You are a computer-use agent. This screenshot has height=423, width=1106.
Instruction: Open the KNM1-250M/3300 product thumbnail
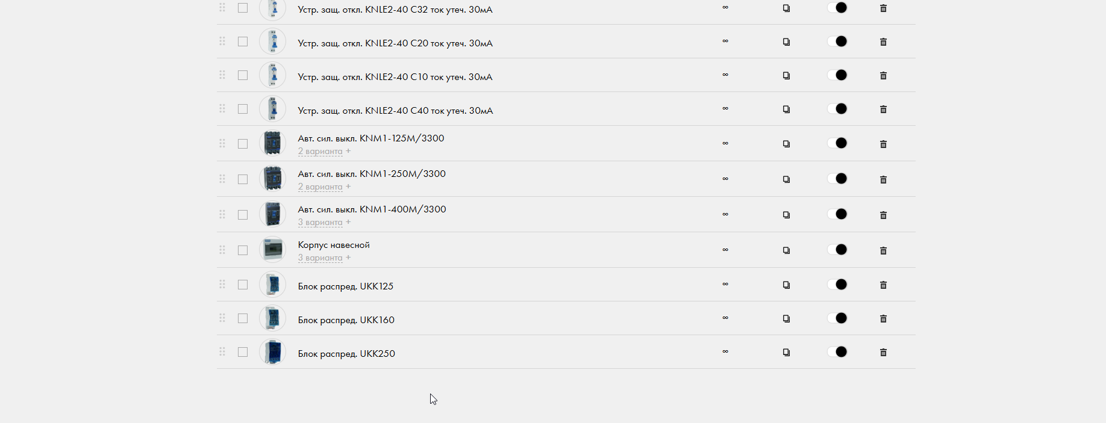tap(273, 179)
